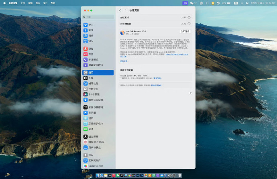Image resolution: width=277 pixels, height=179 pixels.
Task: Open 编辑 (Edit) menu
Action: (31, 3)
